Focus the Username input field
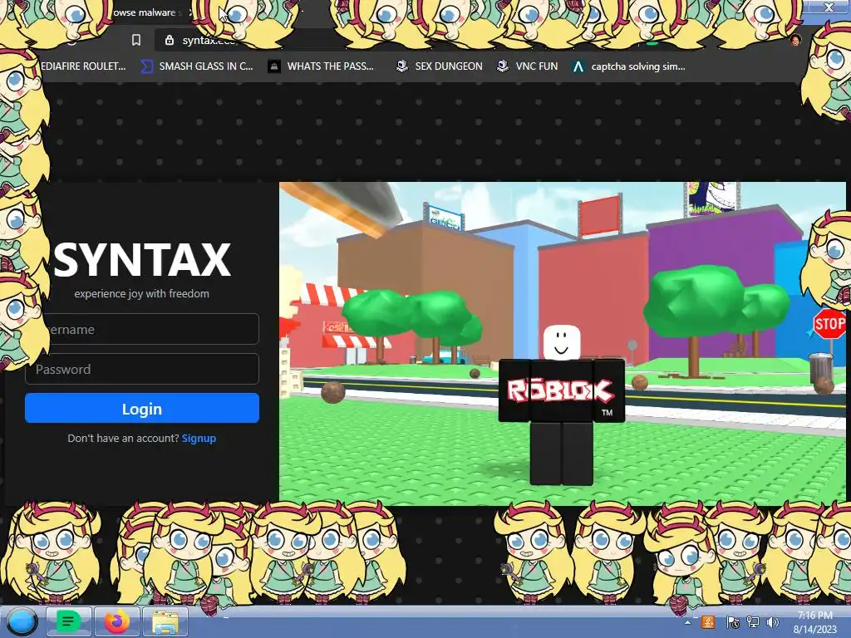851x638 pixels. [x=141, y=329]
